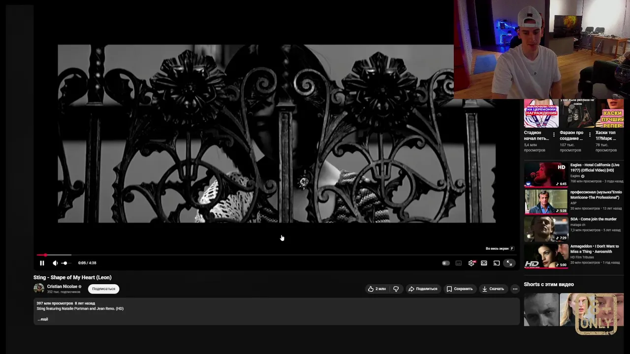
Task: Click video title Sting - Shape of My Heart
Action: 72,277
